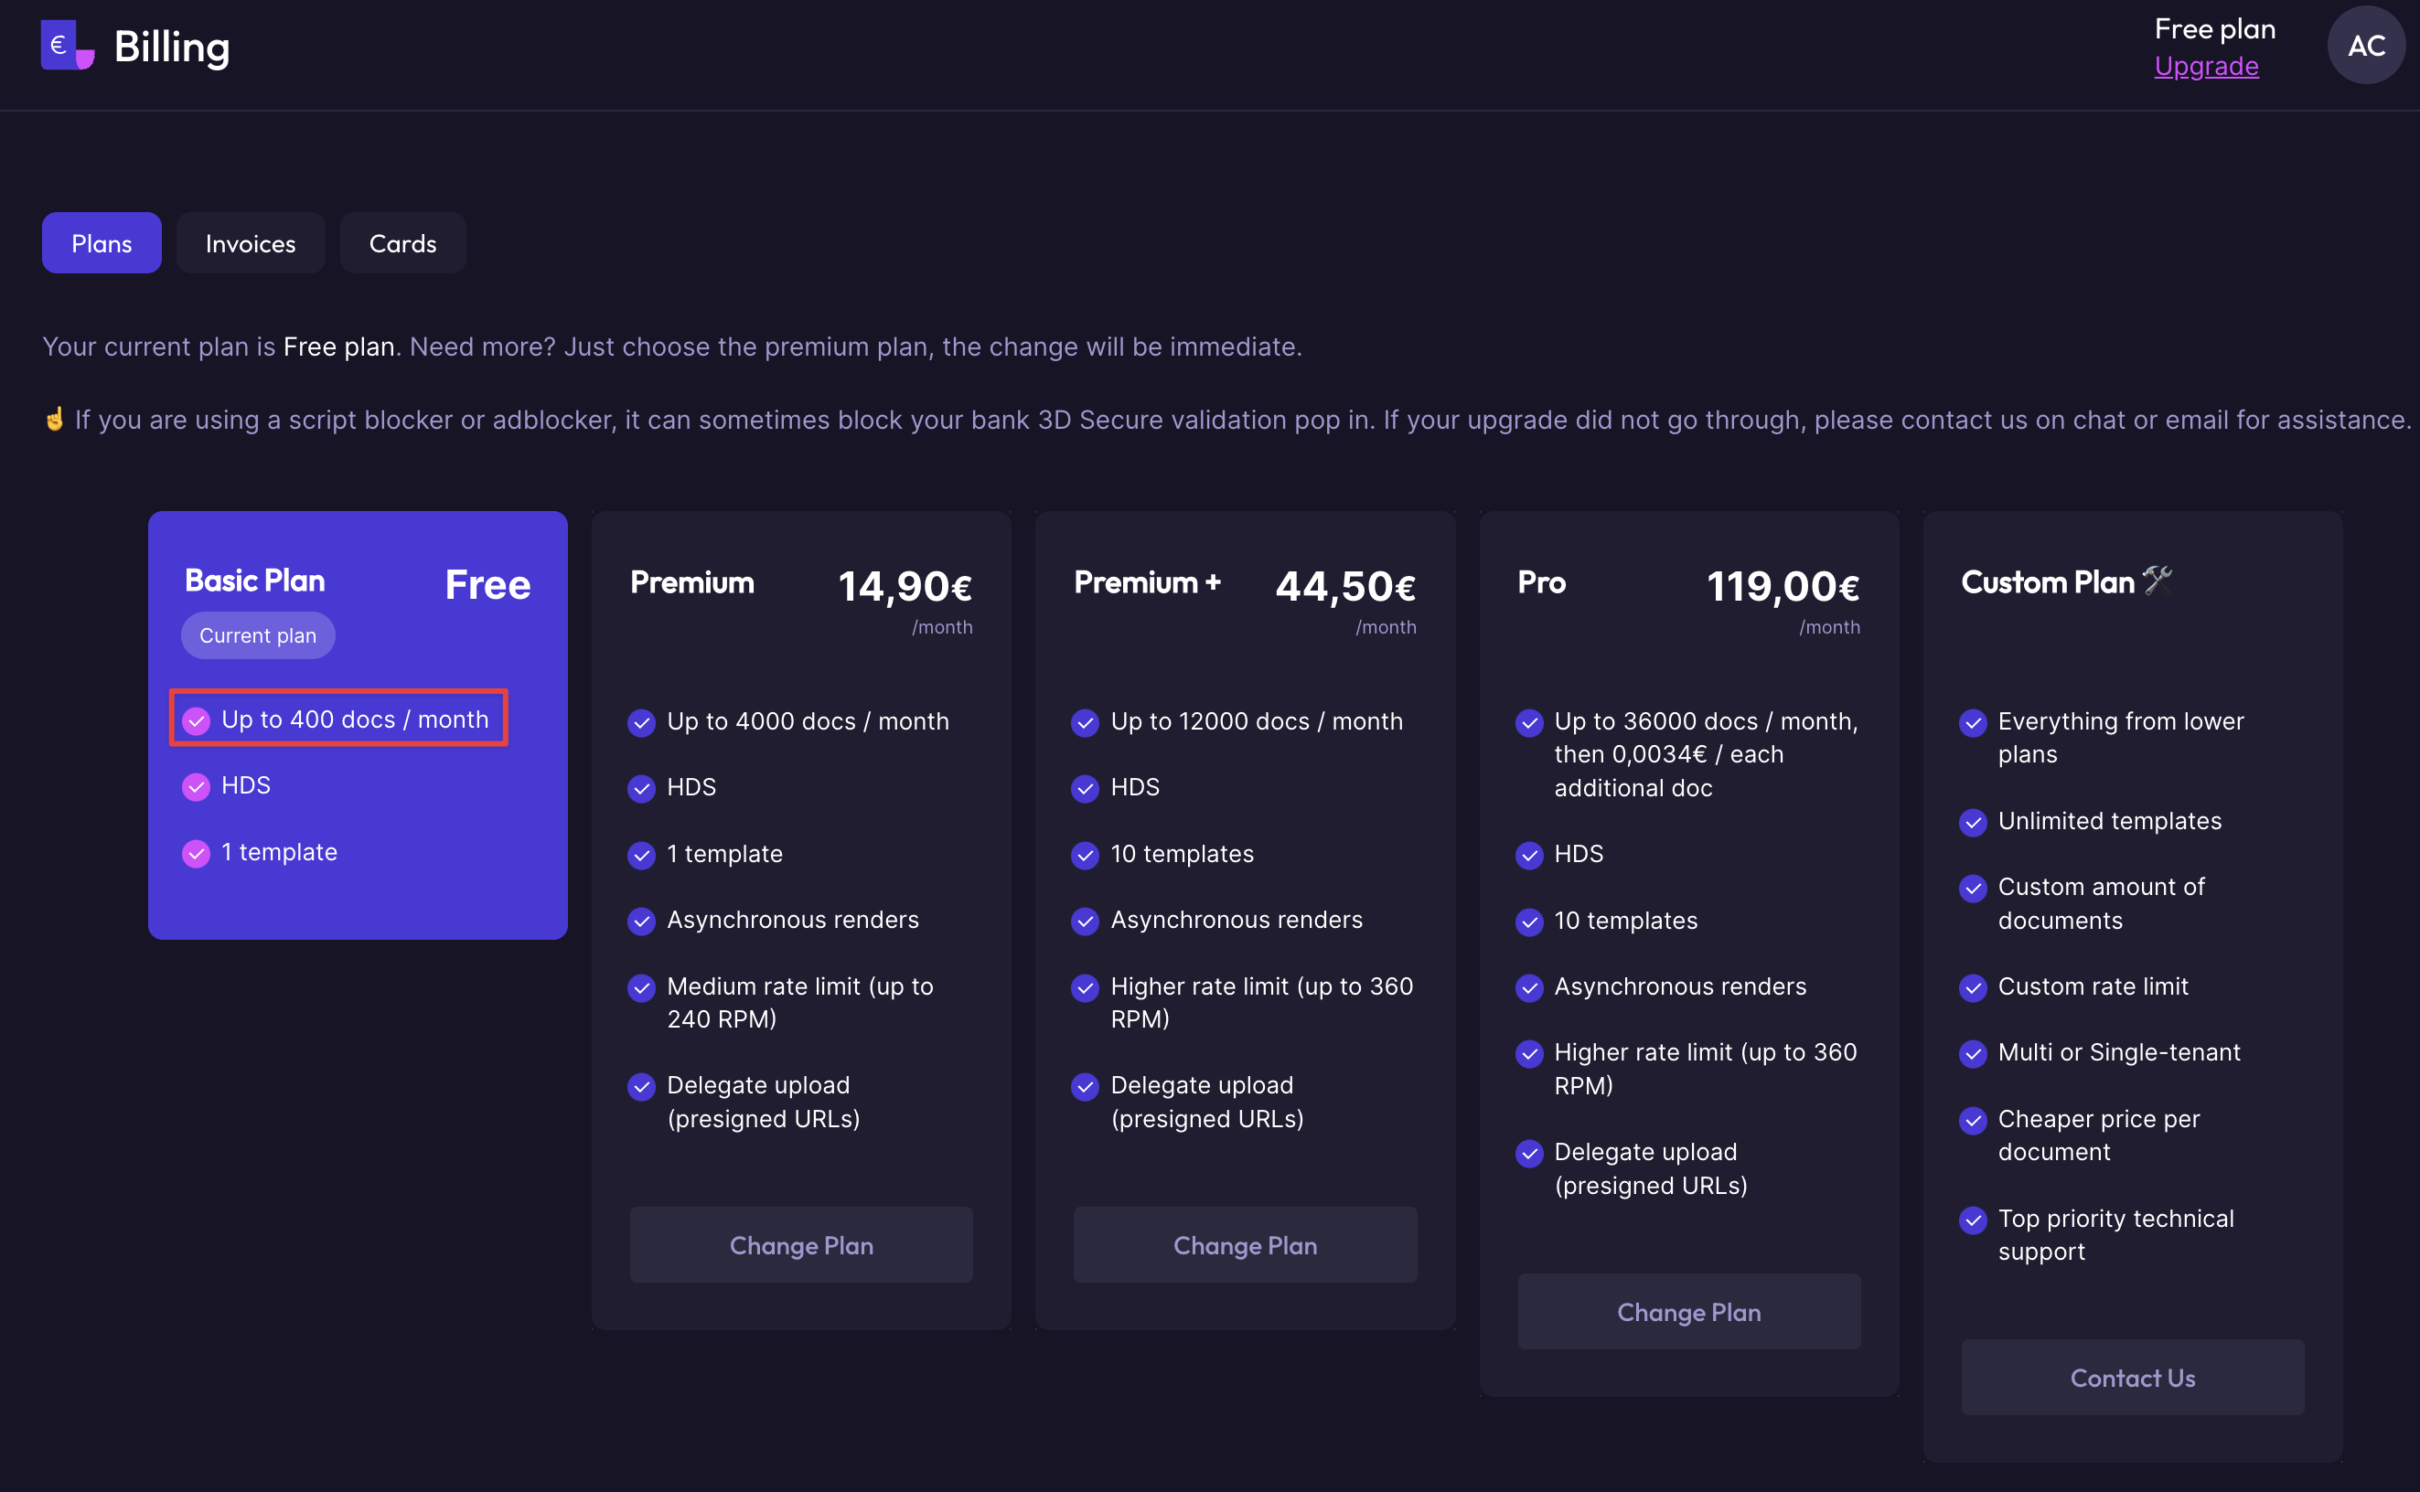Switch to the Plans tab
2420x1492 pixels.
pyautogui.click(x=102, y=244)
